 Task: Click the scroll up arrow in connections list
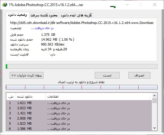point(154,96)
